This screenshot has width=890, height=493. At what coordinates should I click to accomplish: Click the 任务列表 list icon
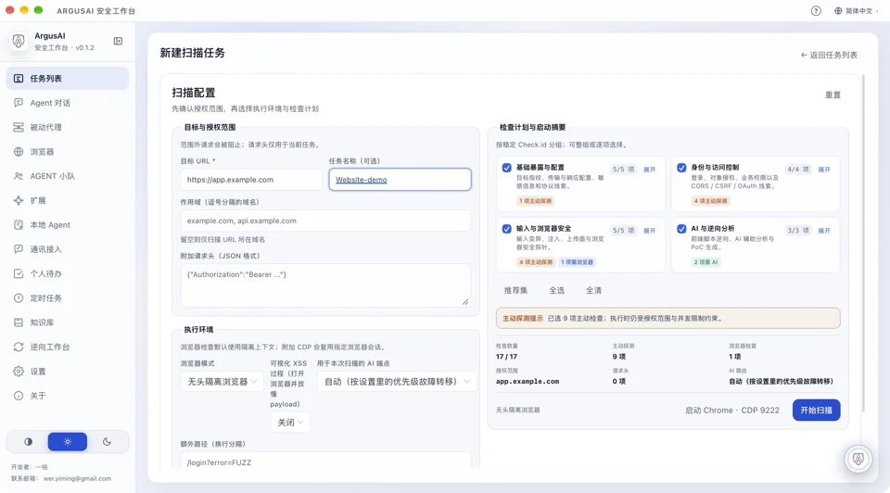click(x=19, y=78)
